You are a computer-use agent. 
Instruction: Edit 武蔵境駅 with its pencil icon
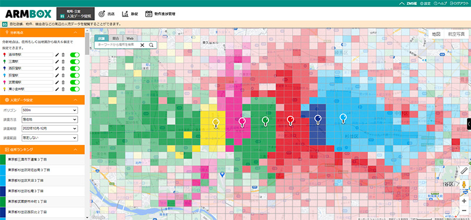pyautogui.click(x=57, y=82)
